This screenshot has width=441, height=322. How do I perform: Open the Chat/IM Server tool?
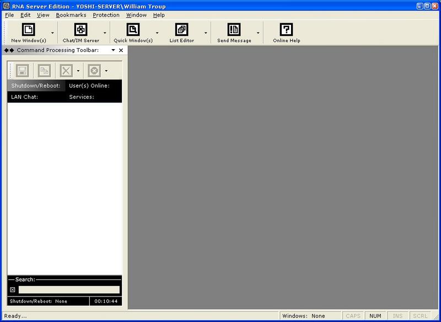click(x=80, y=30)
